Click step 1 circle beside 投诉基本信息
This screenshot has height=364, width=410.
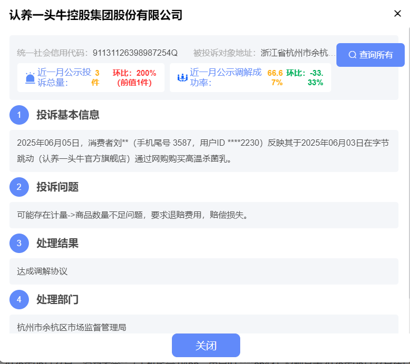[x=19, y=115]
